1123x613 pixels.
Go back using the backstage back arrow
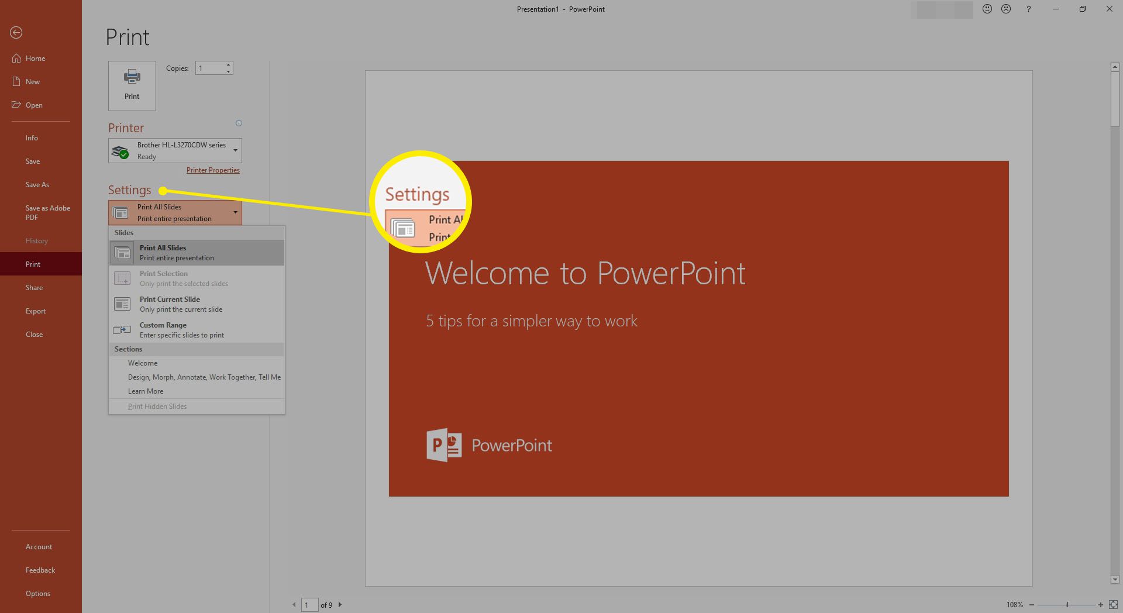(x=16, y=33)
